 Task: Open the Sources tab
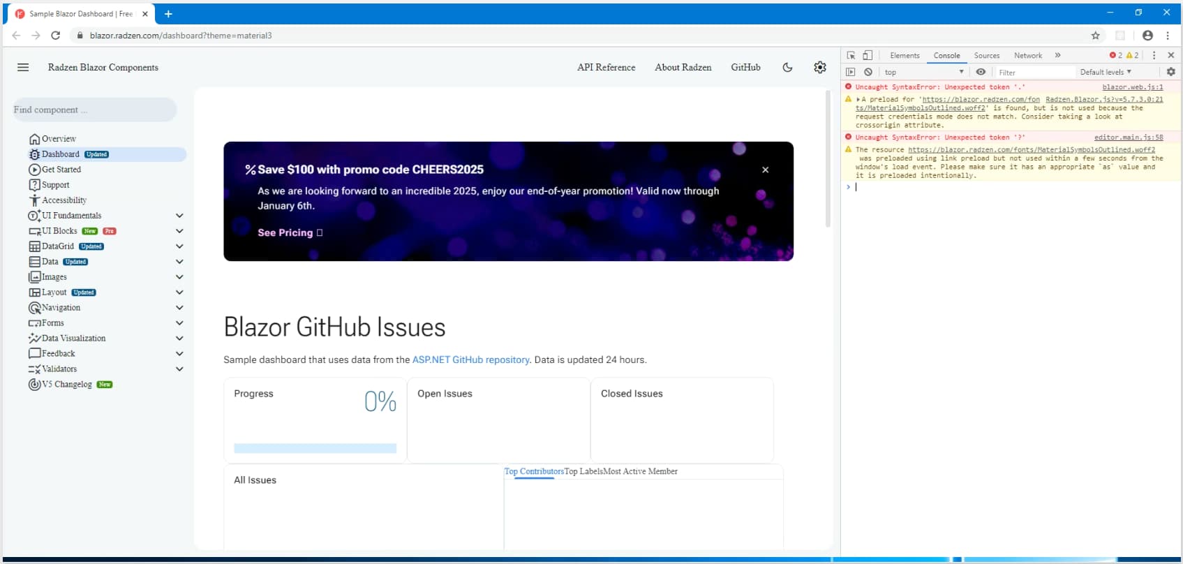click(987, 55)
